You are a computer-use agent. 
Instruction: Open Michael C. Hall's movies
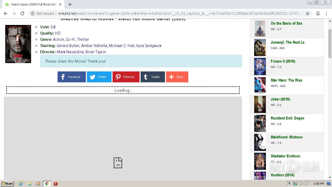point(122,46)
